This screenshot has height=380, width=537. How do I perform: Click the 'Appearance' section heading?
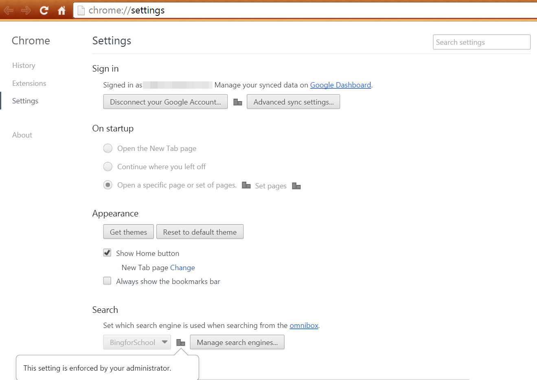click(115, 213)
